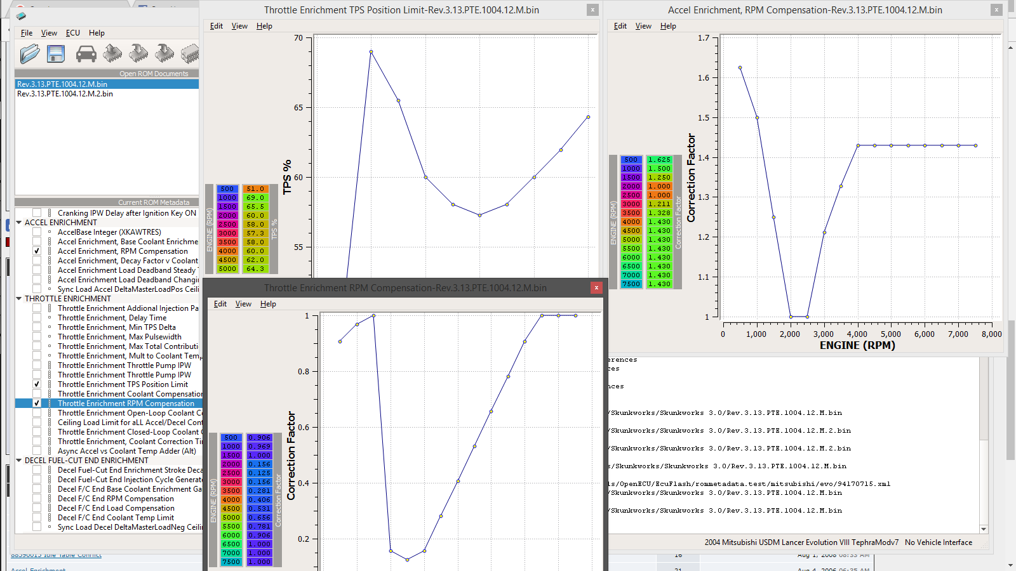The height and width of the screenshot is (571, 1016).
Task: Collapse the THROTTLE ENRICHMENT tree group
Action: [x=19, y=299]
